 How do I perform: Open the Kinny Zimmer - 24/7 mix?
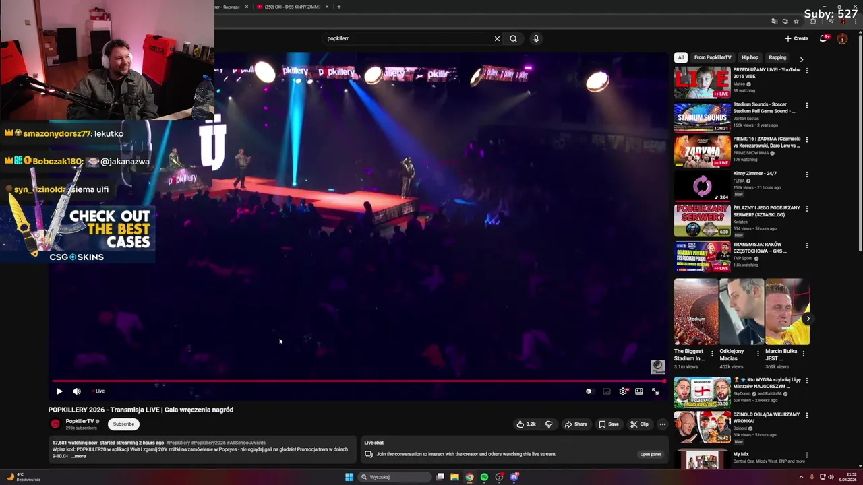point(702,186)
